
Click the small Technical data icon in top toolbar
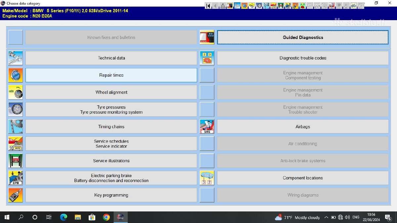pos(237,6)
